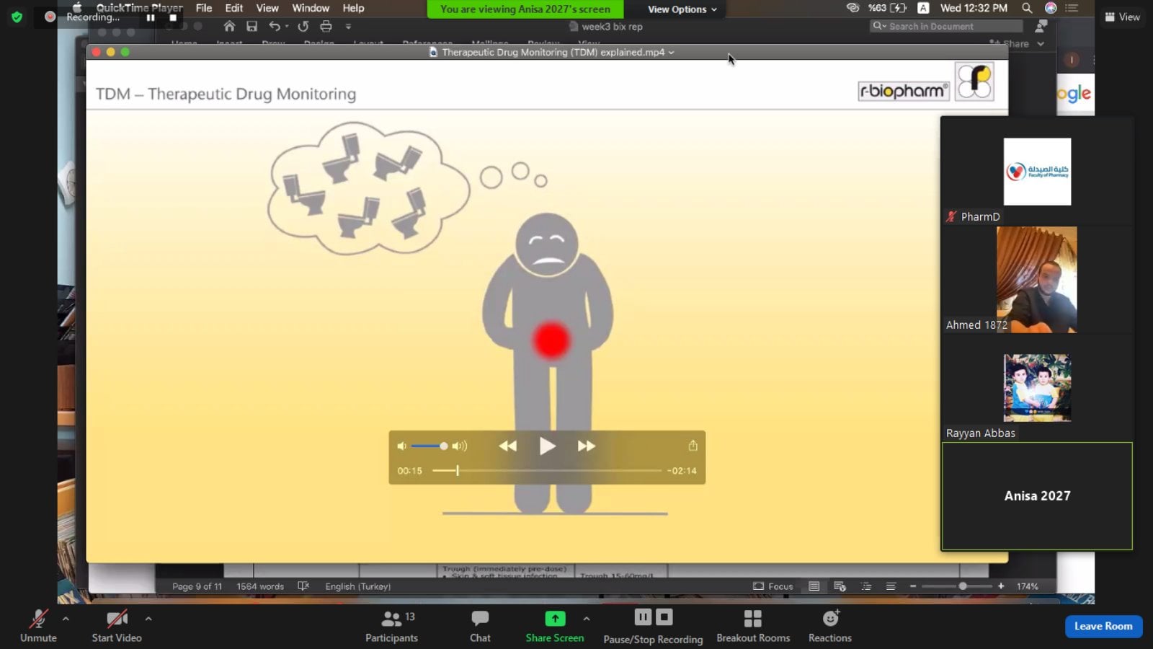The height and width of the screenshot is (649, 1153).
Task: Open Breakout Rooms
Action: 752,626
